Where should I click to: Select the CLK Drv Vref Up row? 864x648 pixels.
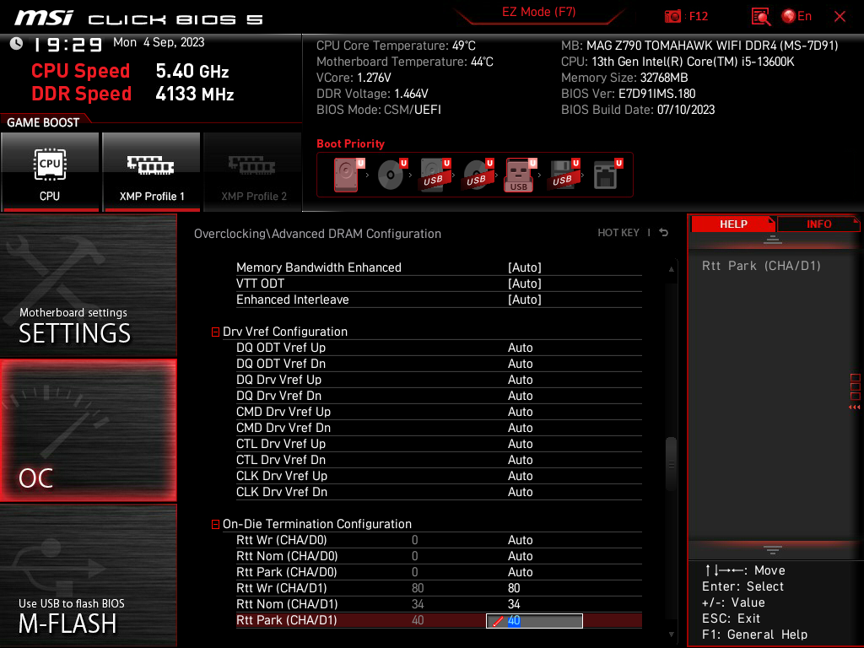tap(439, 476)
